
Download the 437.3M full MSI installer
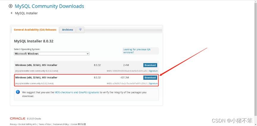(150, 78)
